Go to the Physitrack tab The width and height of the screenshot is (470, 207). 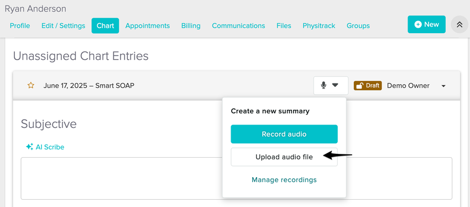[319, 26]
